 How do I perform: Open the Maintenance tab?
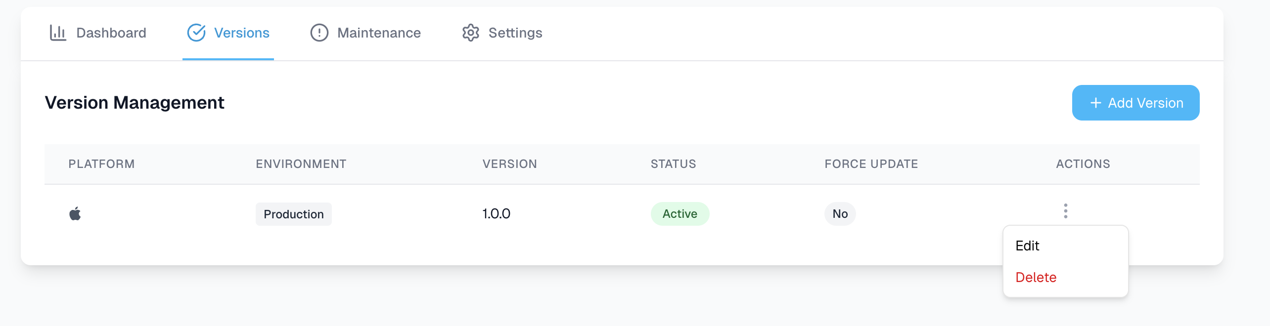tap(379, 33)
